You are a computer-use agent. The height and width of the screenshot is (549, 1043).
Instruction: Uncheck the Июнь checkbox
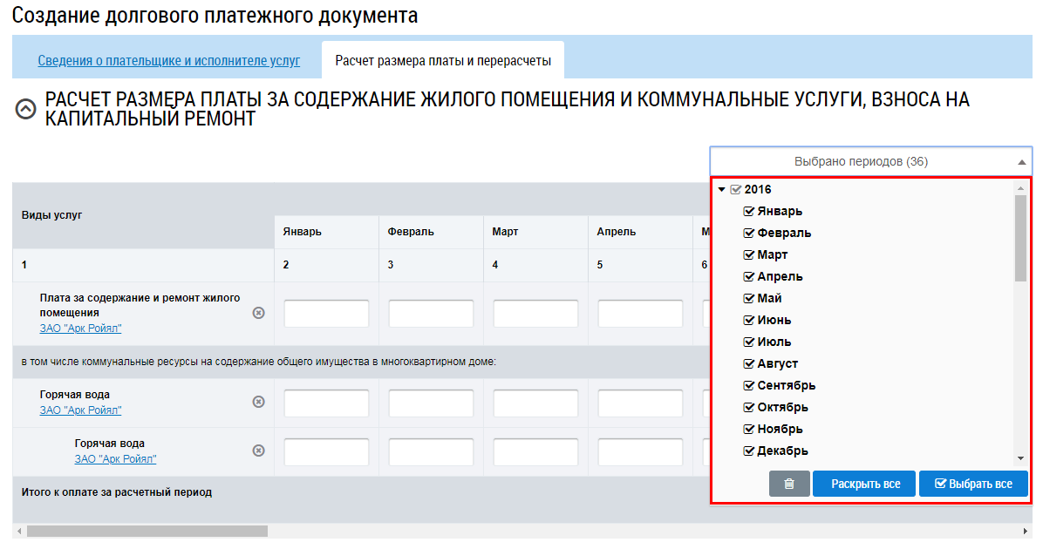tap(748, 321)
